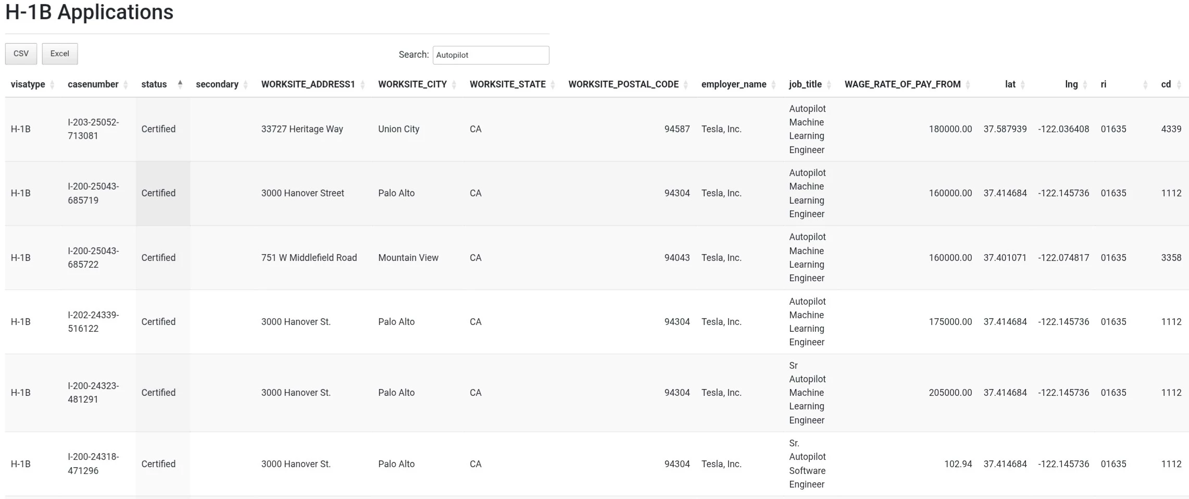Select case number I-200-25043-685719

(93, 193)
